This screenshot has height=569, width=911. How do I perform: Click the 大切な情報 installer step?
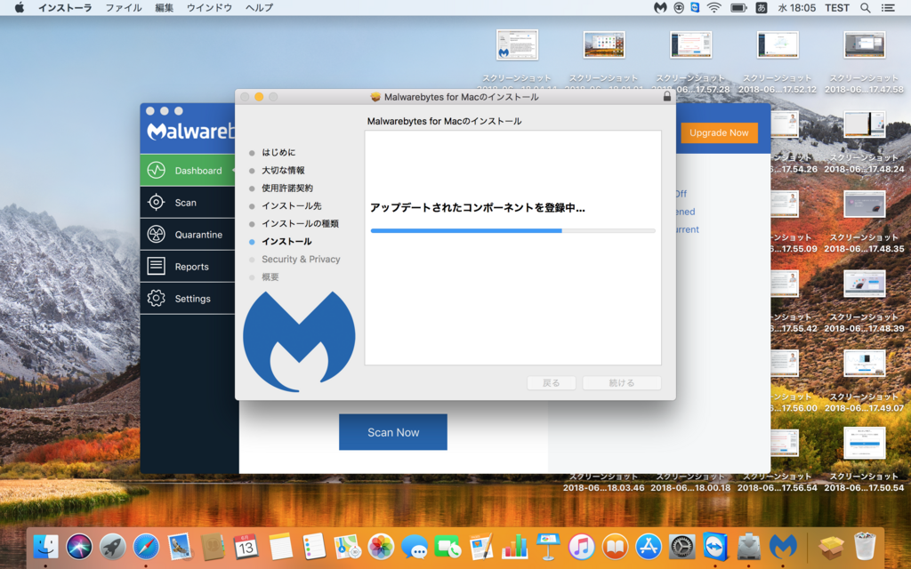pyautogui.click(x=283, y=170)
